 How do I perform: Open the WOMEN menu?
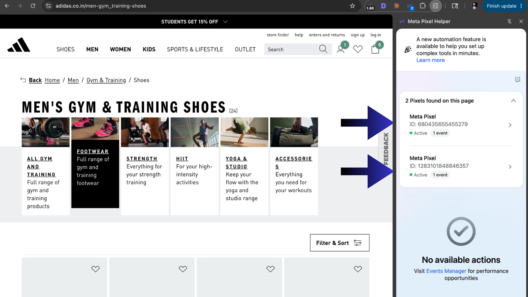pos(120,49)
